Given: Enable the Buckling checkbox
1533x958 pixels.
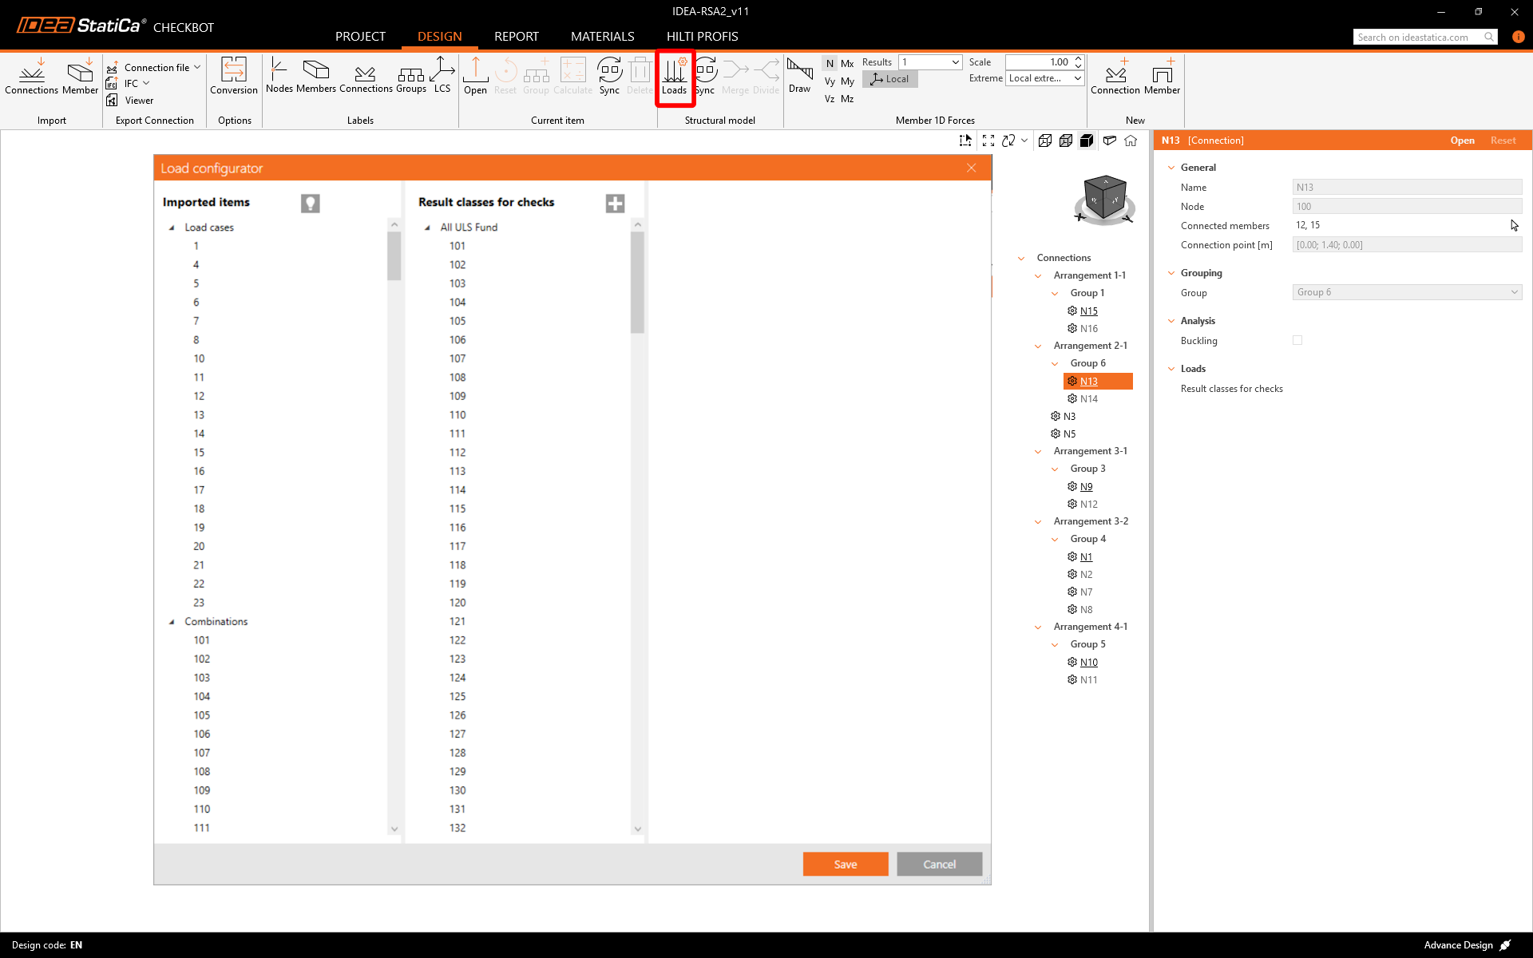Looking at the screenshot, I should pos(1297,340).
